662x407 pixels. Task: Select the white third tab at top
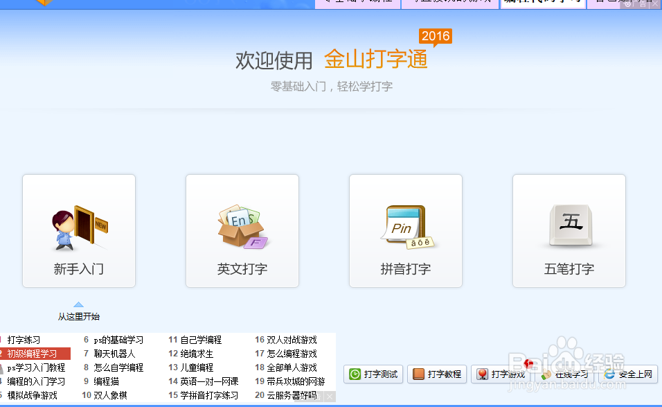pyautogui.click(x=543, y=3)
